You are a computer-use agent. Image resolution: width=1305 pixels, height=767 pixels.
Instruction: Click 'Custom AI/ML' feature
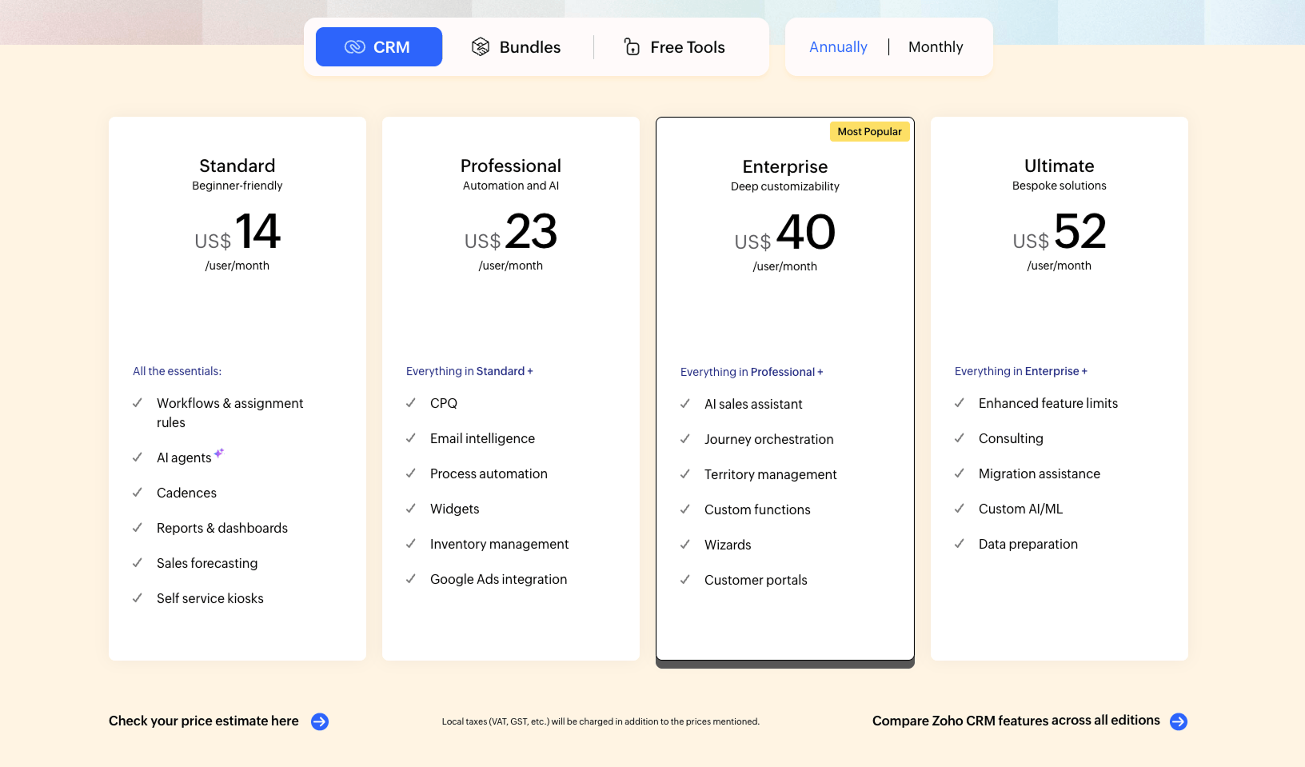1020,509
